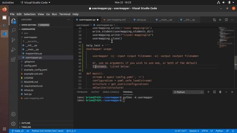Open the Terminal menu
The image size is (237, 133).
(65, 14)
